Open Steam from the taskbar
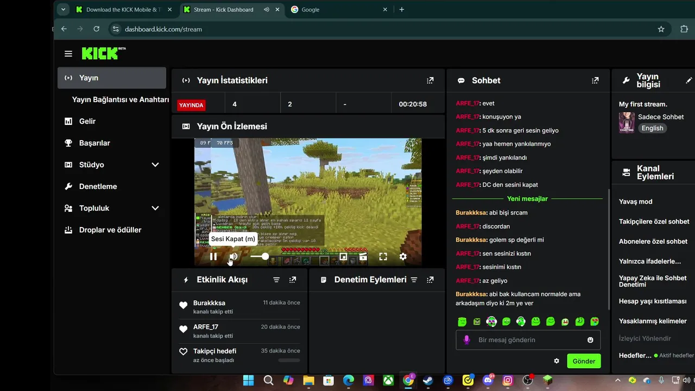 point(428,380)
